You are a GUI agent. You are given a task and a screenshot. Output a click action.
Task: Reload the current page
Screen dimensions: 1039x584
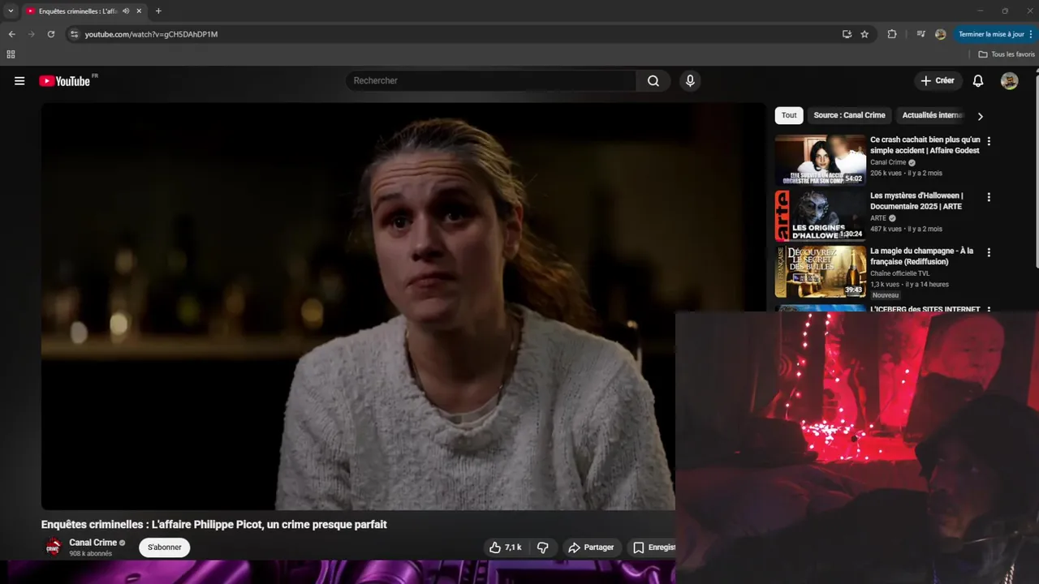(50, 34)
